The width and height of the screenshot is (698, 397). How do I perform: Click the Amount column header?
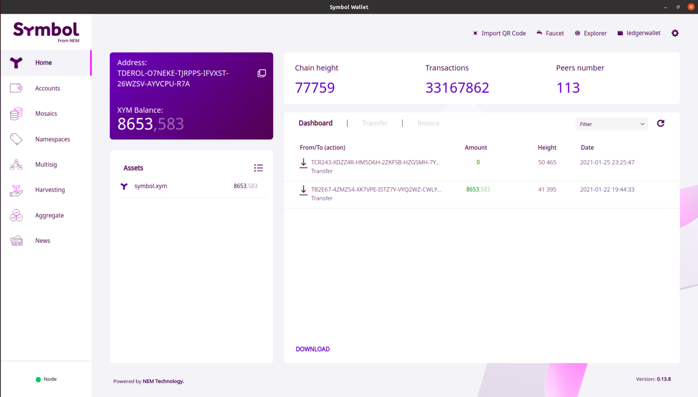[476, 148]
